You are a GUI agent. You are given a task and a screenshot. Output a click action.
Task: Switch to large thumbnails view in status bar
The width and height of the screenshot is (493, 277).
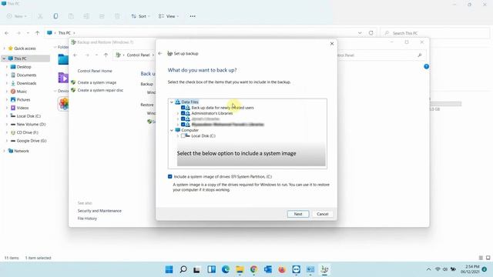488,258
